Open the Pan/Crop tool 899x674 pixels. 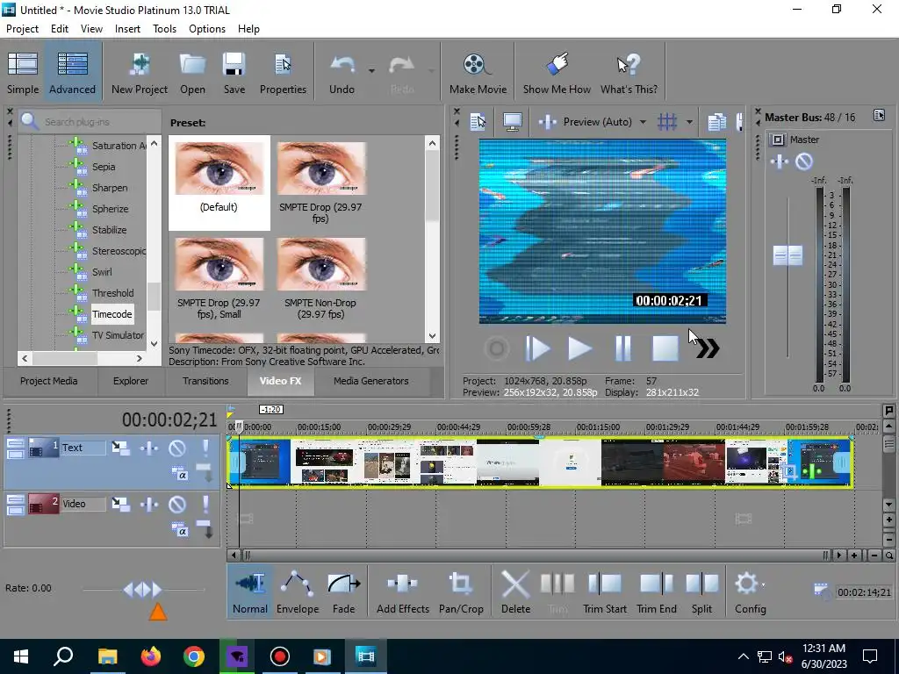coord(461,592)
